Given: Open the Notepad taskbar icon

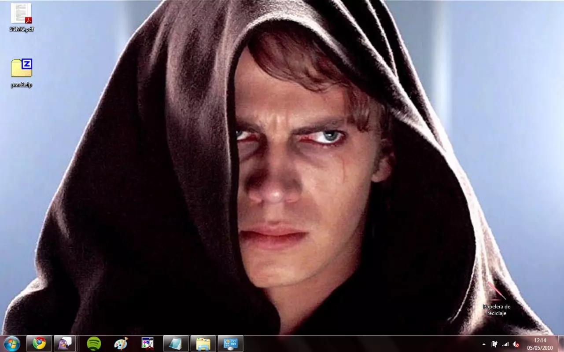Looking at the screenshot, I should pyautogui.click(x=176, y=344).
